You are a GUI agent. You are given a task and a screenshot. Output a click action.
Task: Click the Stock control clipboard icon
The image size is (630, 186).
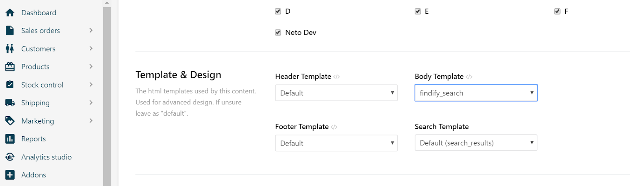pos(10,85)
